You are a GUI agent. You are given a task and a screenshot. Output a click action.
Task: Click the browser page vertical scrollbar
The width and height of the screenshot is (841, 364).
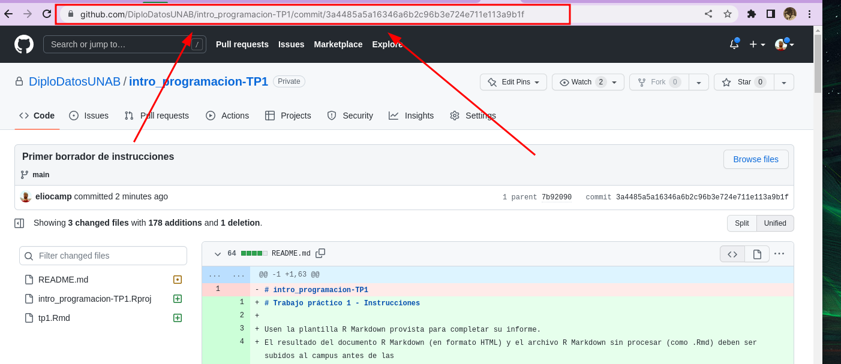click(818, 63)
